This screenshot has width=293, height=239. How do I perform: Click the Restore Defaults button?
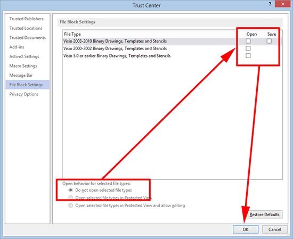(x=264, y=215)
